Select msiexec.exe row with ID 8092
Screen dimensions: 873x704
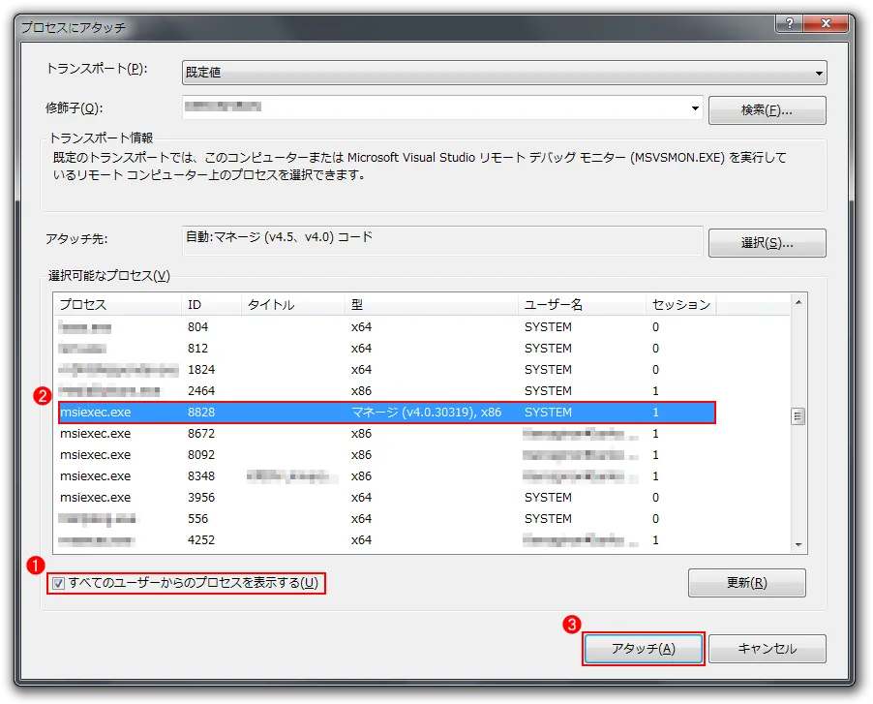coord(387,454)
